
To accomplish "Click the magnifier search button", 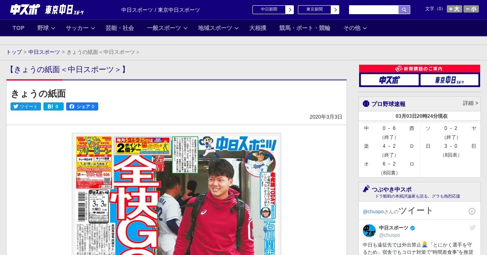I will coord(404,10).
